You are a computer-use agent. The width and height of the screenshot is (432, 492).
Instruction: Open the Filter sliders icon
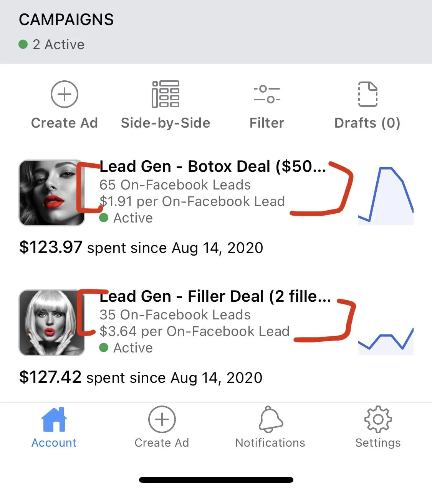(267, 94)
